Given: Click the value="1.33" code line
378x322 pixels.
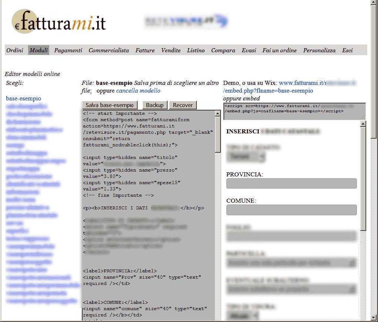Looking at the screenshot, I should click(102, 189).
